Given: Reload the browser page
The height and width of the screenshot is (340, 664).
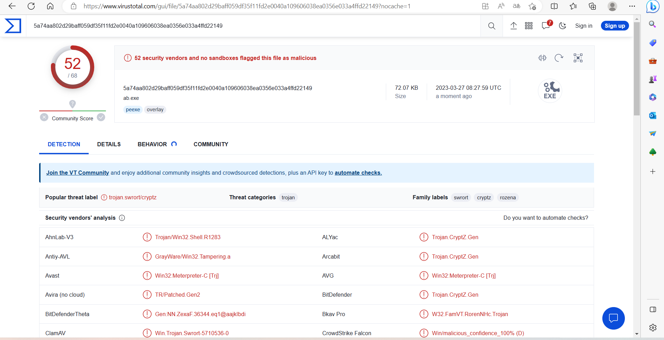Looking at the screenshot, I should pos(31,6).
